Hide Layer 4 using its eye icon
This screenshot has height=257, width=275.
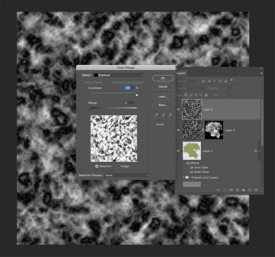(x=178, y=109)
